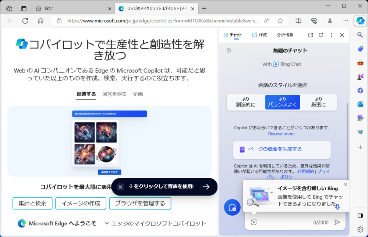Image resolution: width=368 pixels, height=237 pixels.
Task: Toggle sidebar visibility icon at bottom
Action: pyautogui.click(x=360, y=216)
